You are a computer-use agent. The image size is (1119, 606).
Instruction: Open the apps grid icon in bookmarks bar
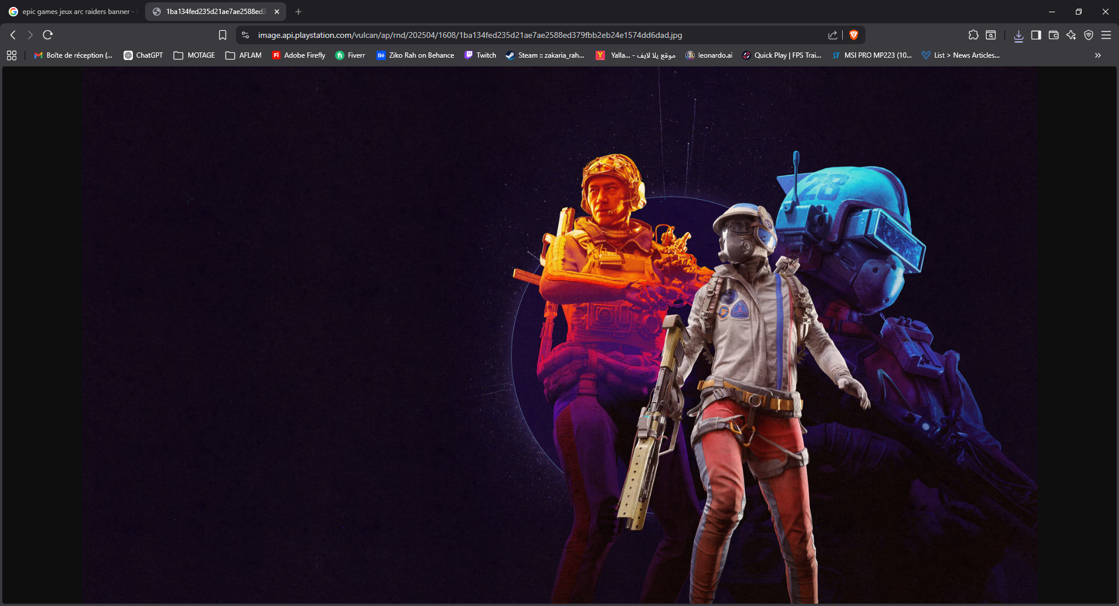tap(12, 55)
